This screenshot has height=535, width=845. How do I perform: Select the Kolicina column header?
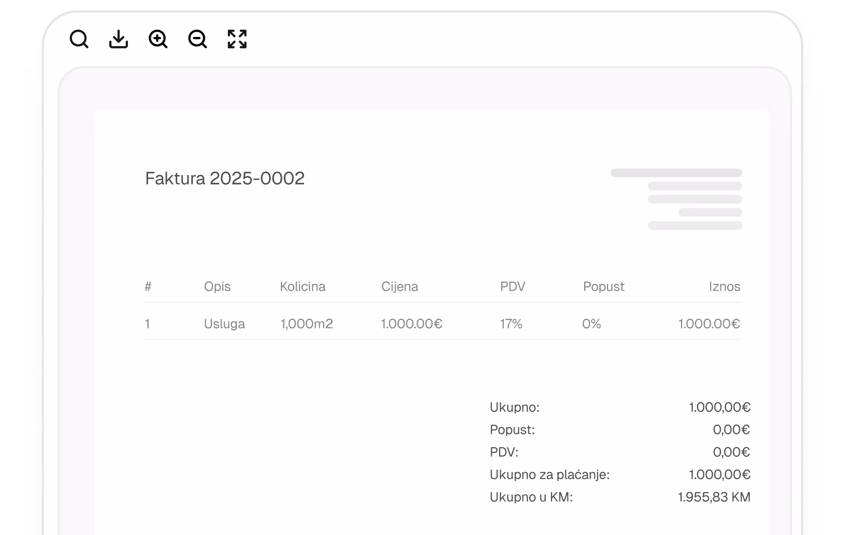(302, 287)
